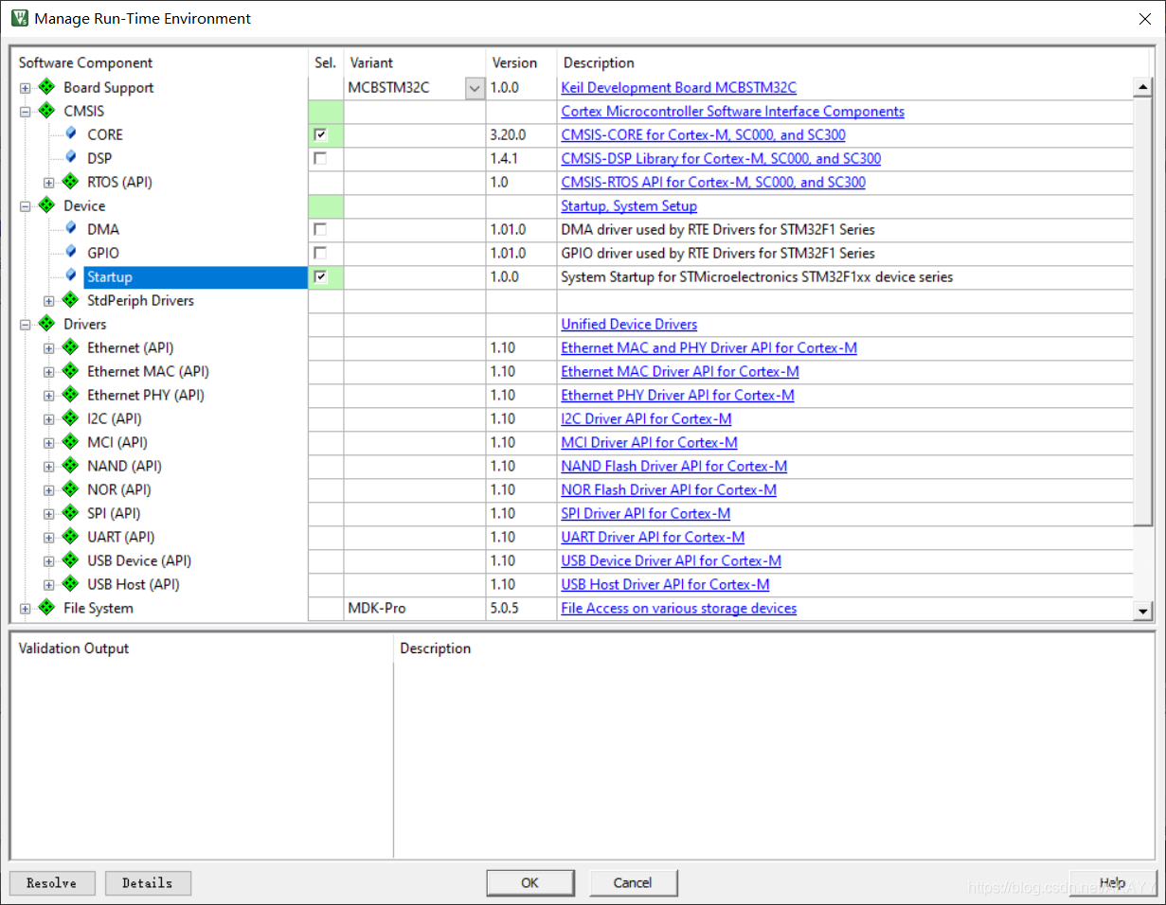Click the Variant column header

click(x=371, y=62)
